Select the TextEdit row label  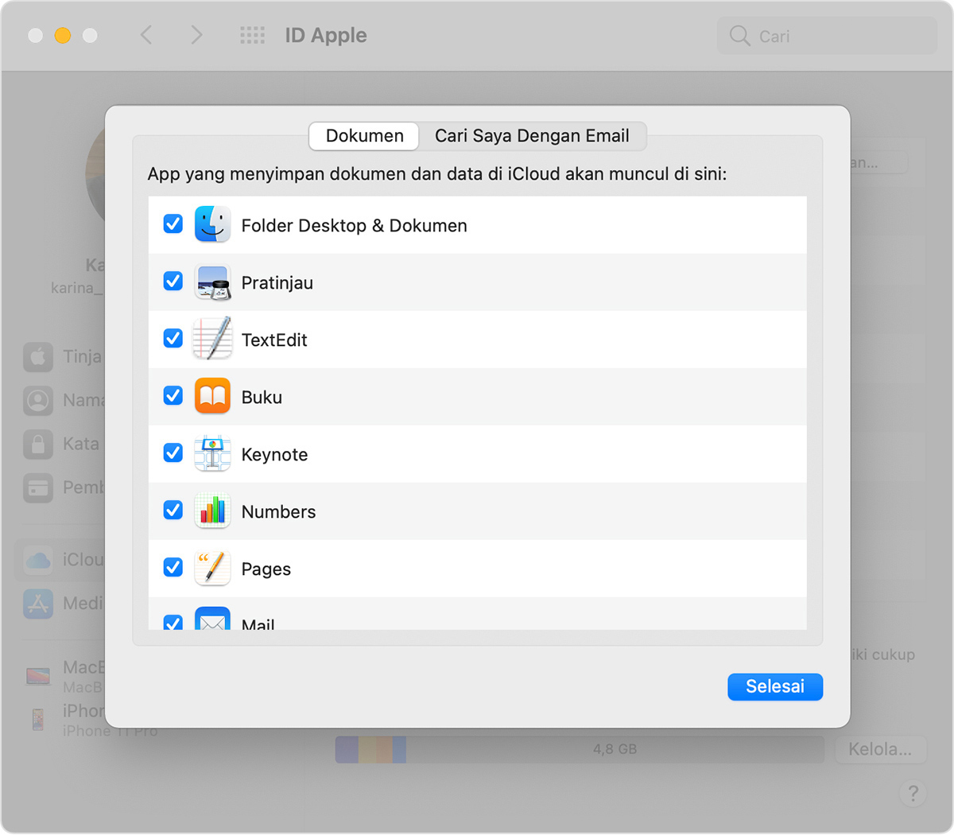point(274,340)
